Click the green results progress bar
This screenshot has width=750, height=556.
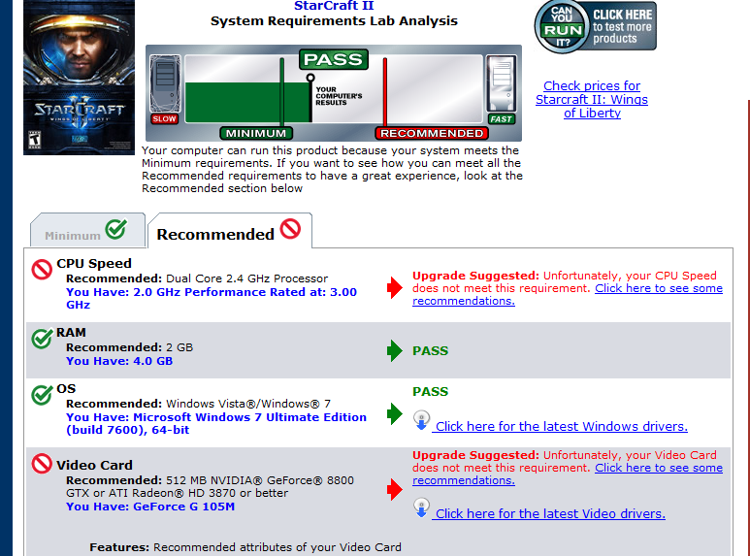coord(248,102)
